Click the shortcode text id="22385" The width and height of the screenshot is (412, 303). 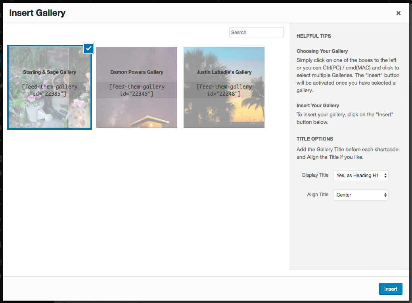[50, 94]
